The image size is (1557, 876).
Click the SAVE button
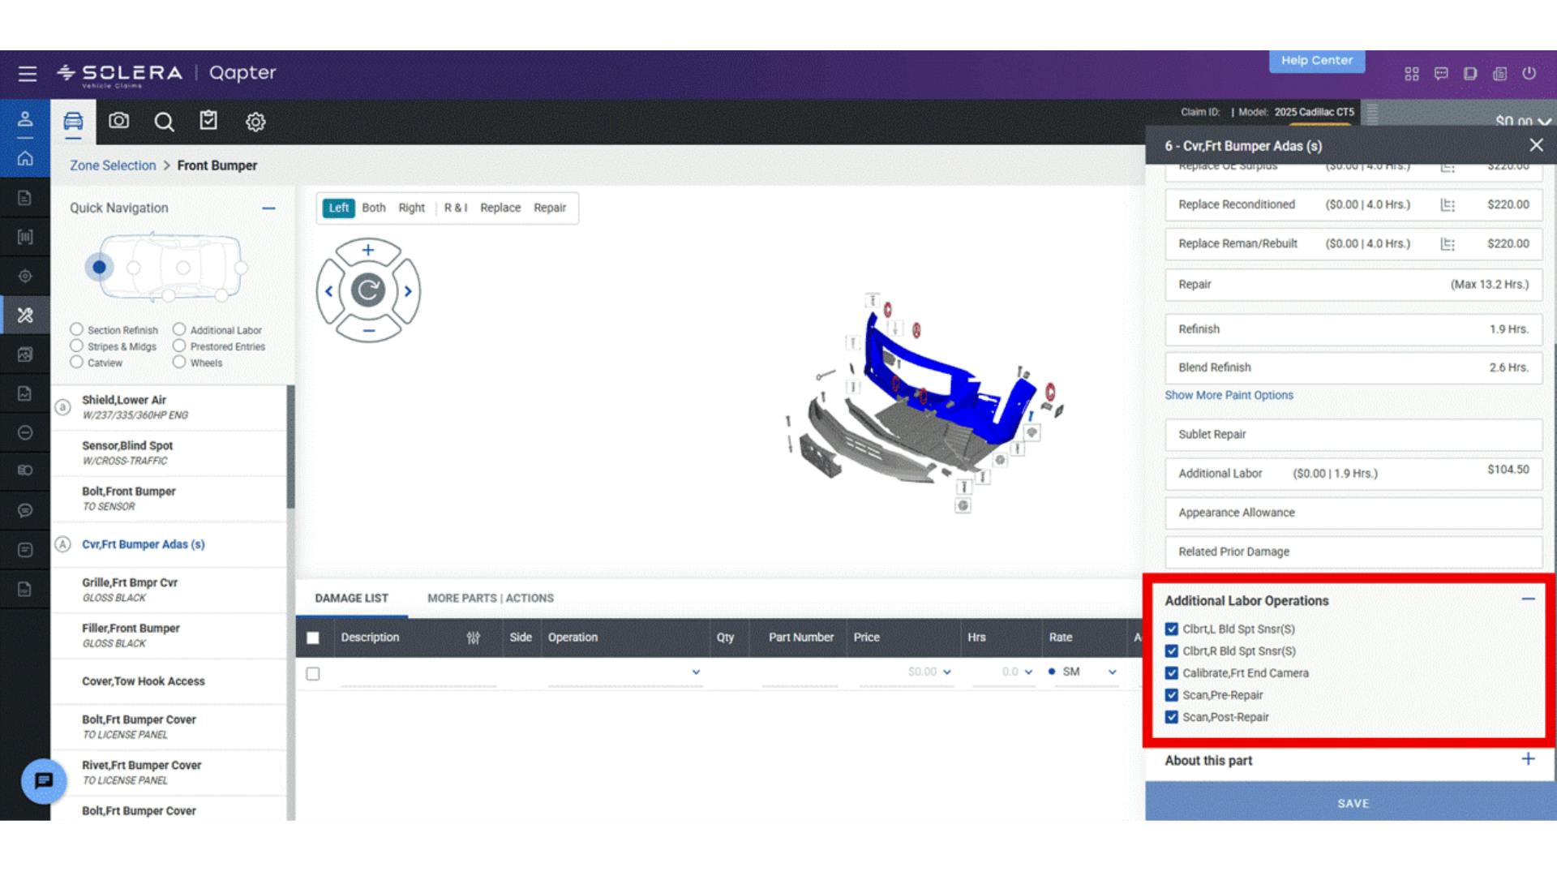click(1352, 803)
